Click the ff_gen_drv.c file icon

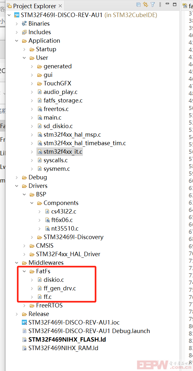(x=40, y=288)
